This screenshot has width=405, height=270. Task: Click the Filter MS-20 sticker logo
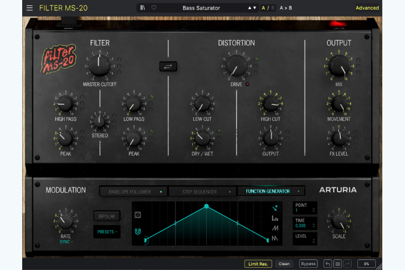(59, 59)
